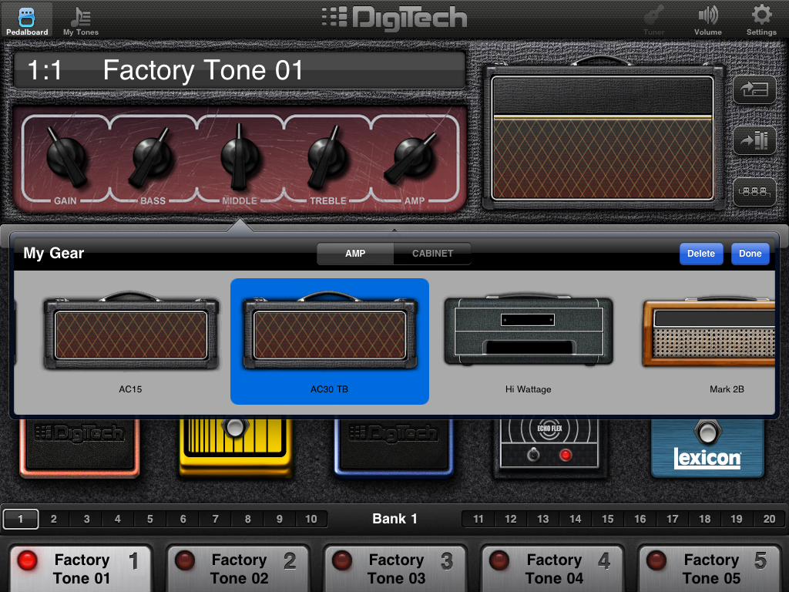Switch to the AMP tab
Screen dimensions: 789x592
point(355,253)
